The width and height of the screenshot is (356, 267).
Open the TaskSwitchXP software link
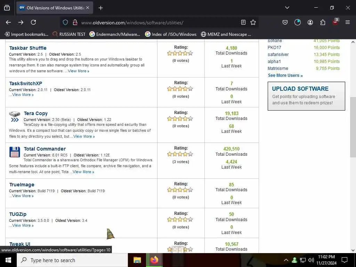click(x=26, y=83)
